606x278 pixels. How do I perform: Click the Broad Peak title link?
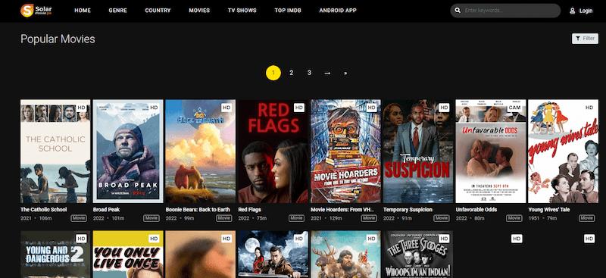tap(106, 210)
